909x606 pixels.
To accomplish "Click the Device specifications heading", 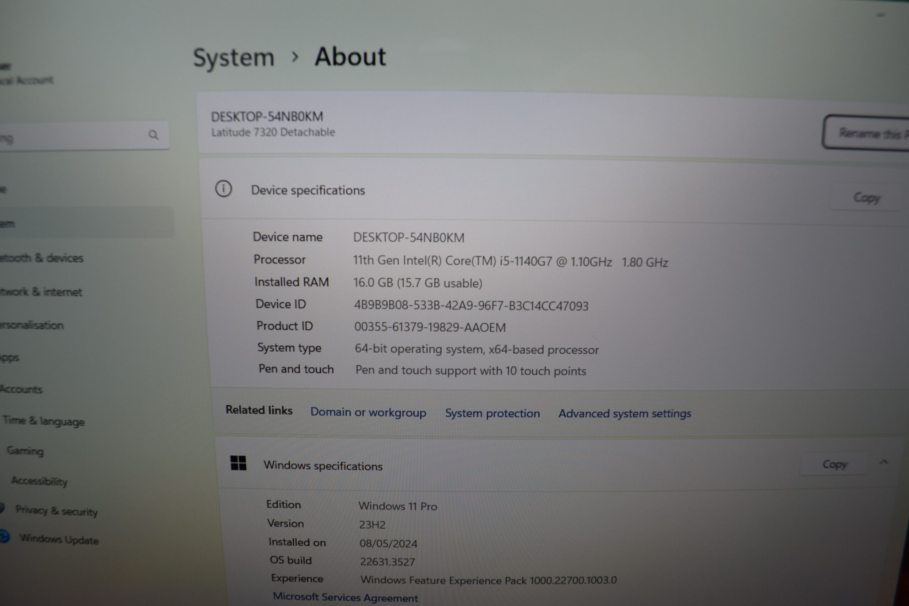I will coord(308,190).
